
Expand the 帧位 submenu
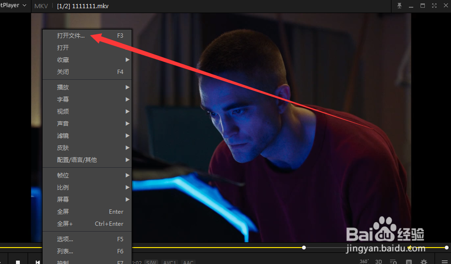tap(87, 175)
